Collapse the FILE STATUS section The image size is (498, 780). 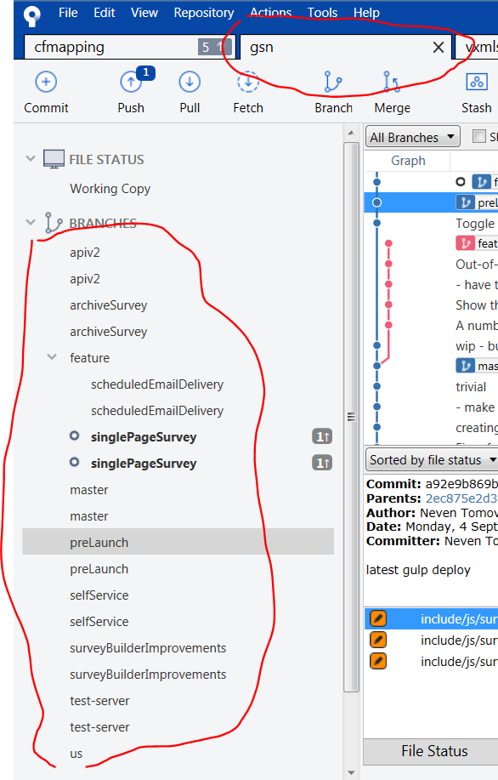(31, 159)
